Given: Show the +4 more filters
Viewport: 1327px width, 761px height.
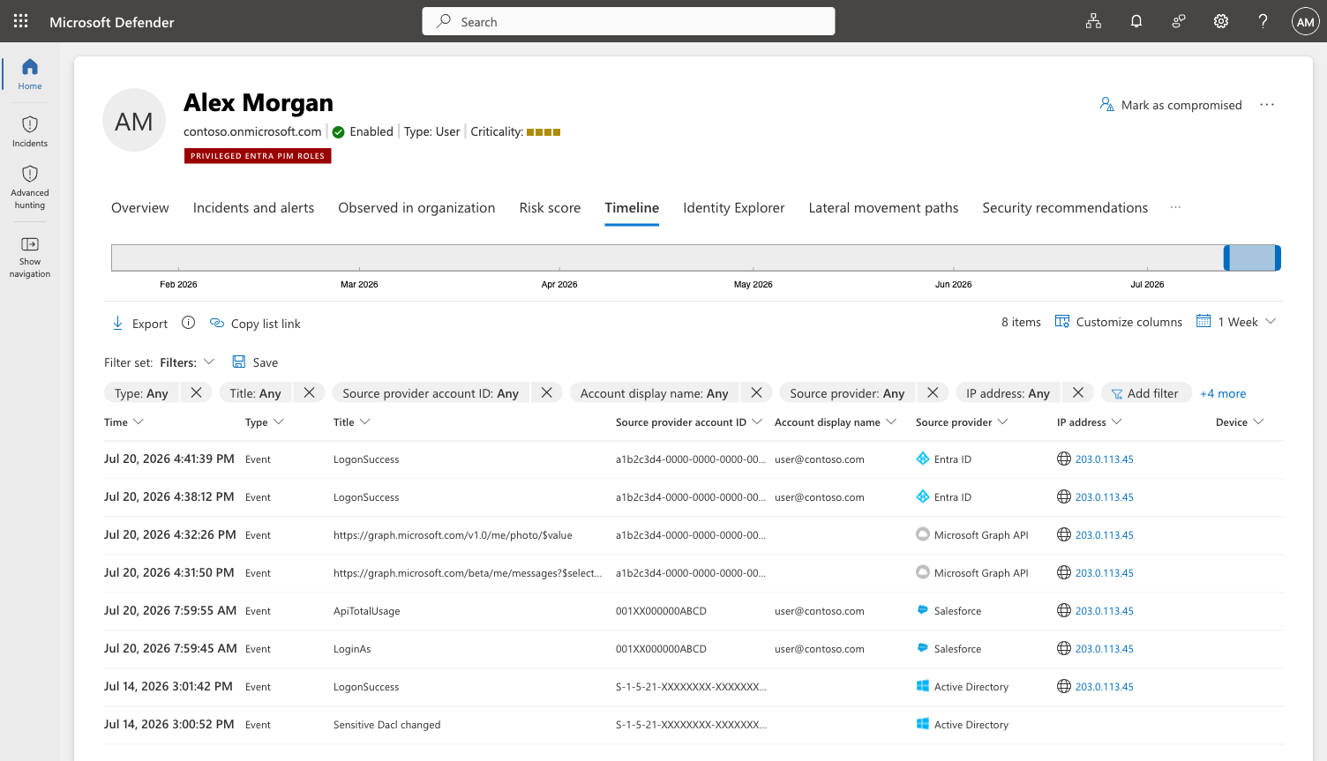Looking at the screenshot, I should coord(1223,393).
